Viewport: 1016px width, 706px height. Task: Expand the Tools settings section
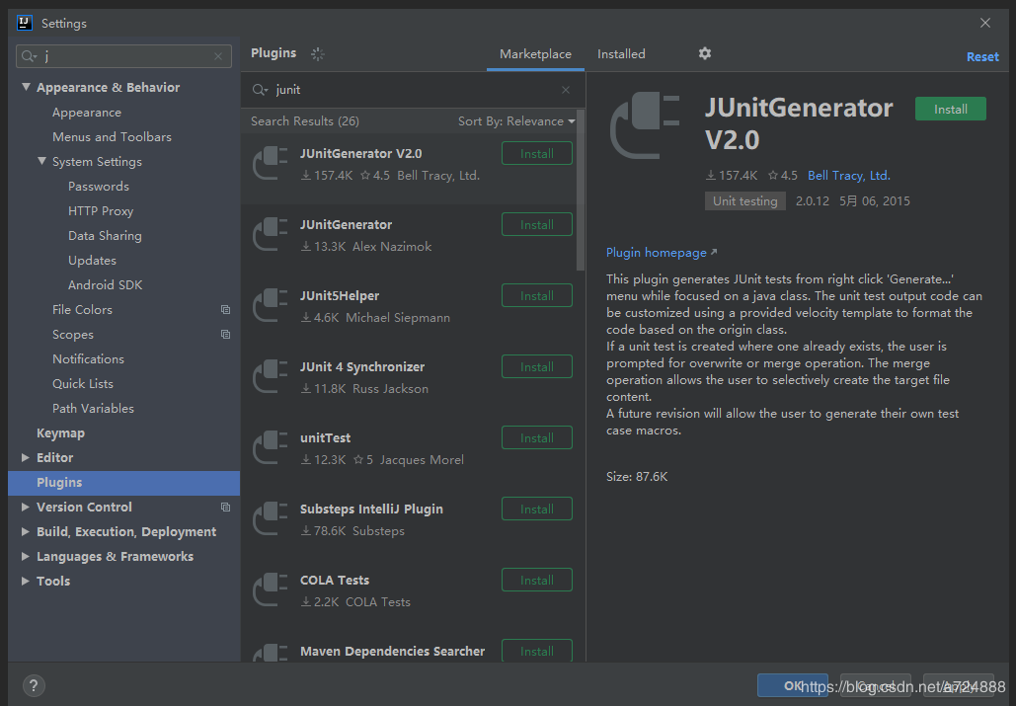(x=26, y=581)
